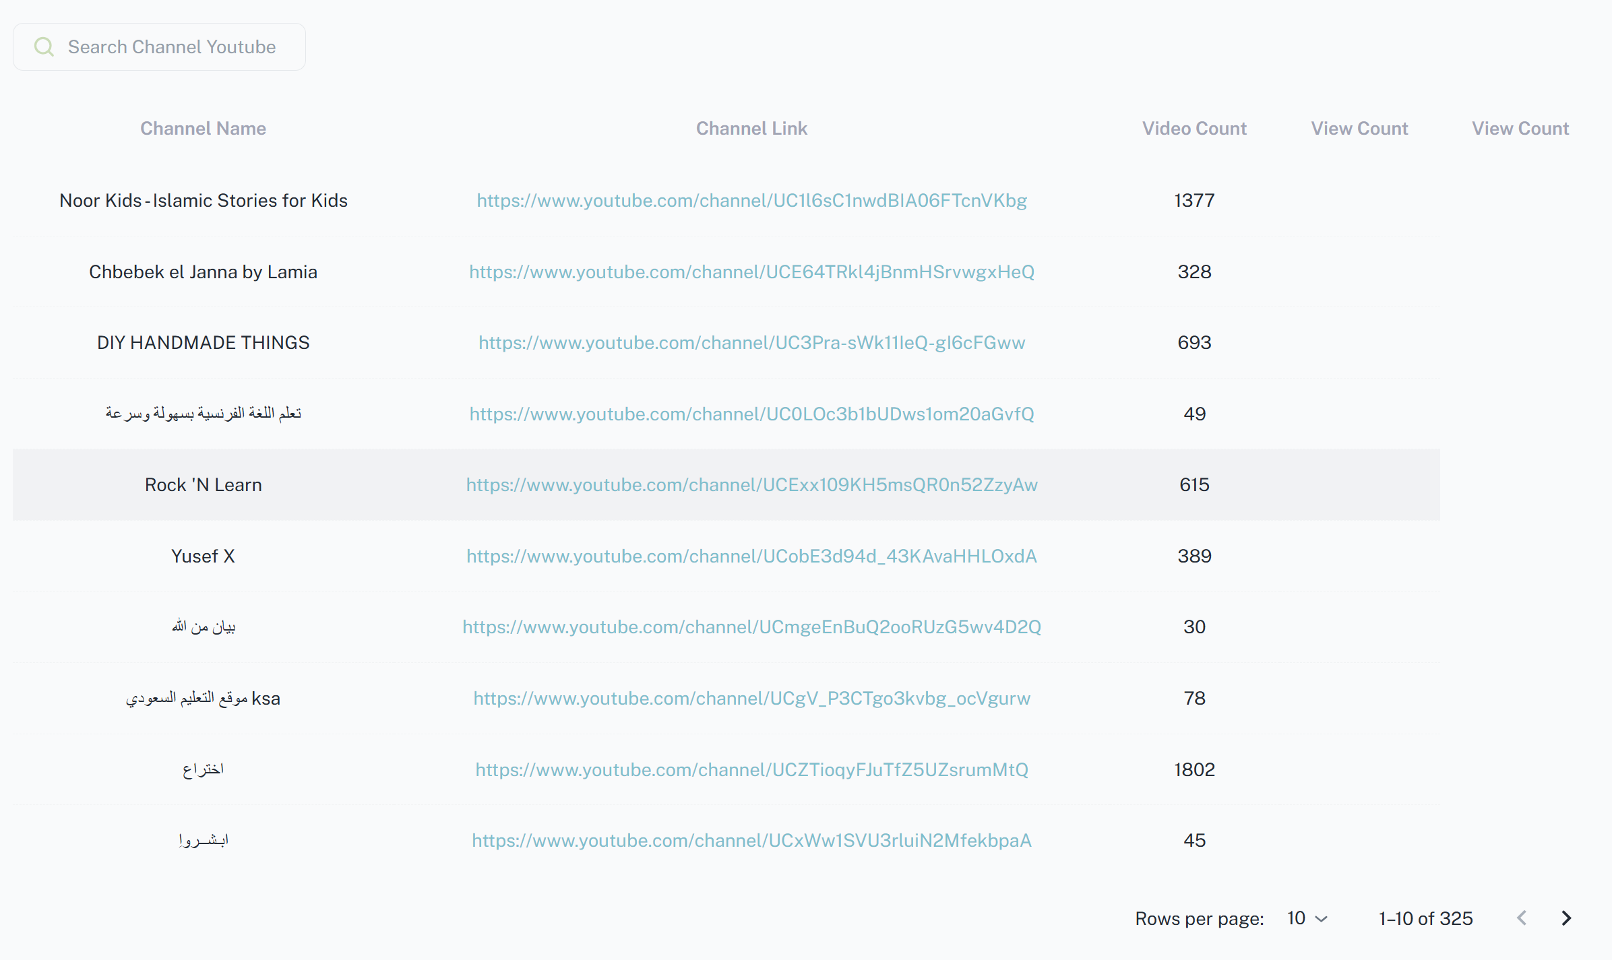Open channel link with 49 videos
The image size is (1612, 960).
tap(751, 414)
